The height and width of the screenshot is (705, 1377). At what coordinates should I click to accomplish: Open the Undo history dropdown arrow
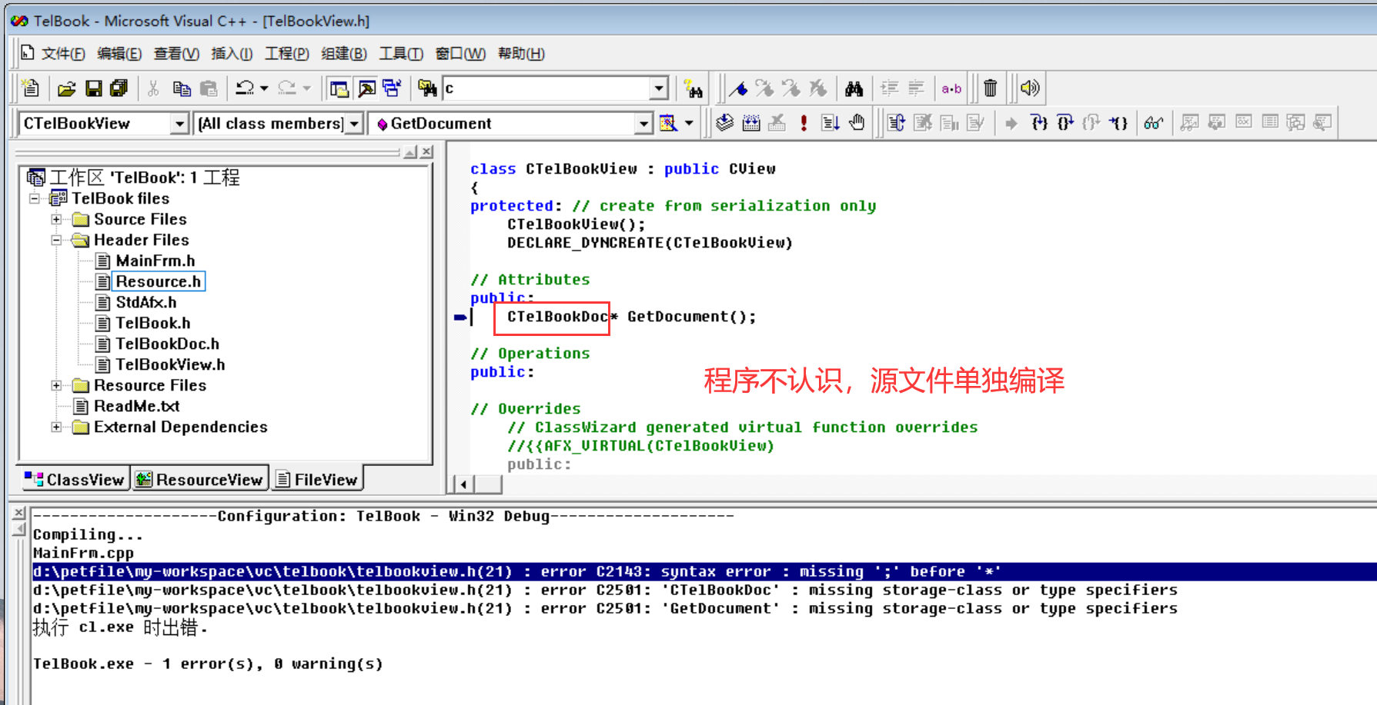pos(264,88)
